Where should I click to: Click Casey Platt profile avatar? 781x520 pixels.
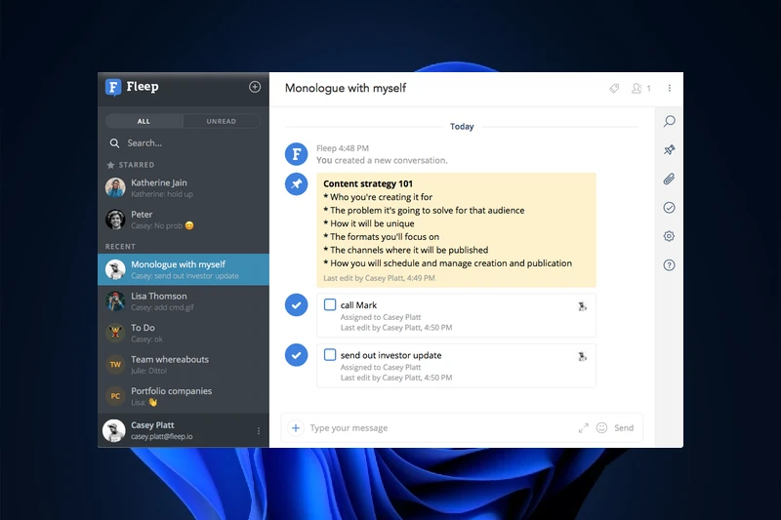point(114,430)
